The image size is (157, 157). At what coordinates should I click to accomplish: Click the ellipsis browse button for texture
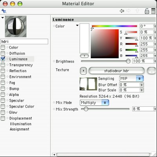pyautogui.click(x=152, y=71)
